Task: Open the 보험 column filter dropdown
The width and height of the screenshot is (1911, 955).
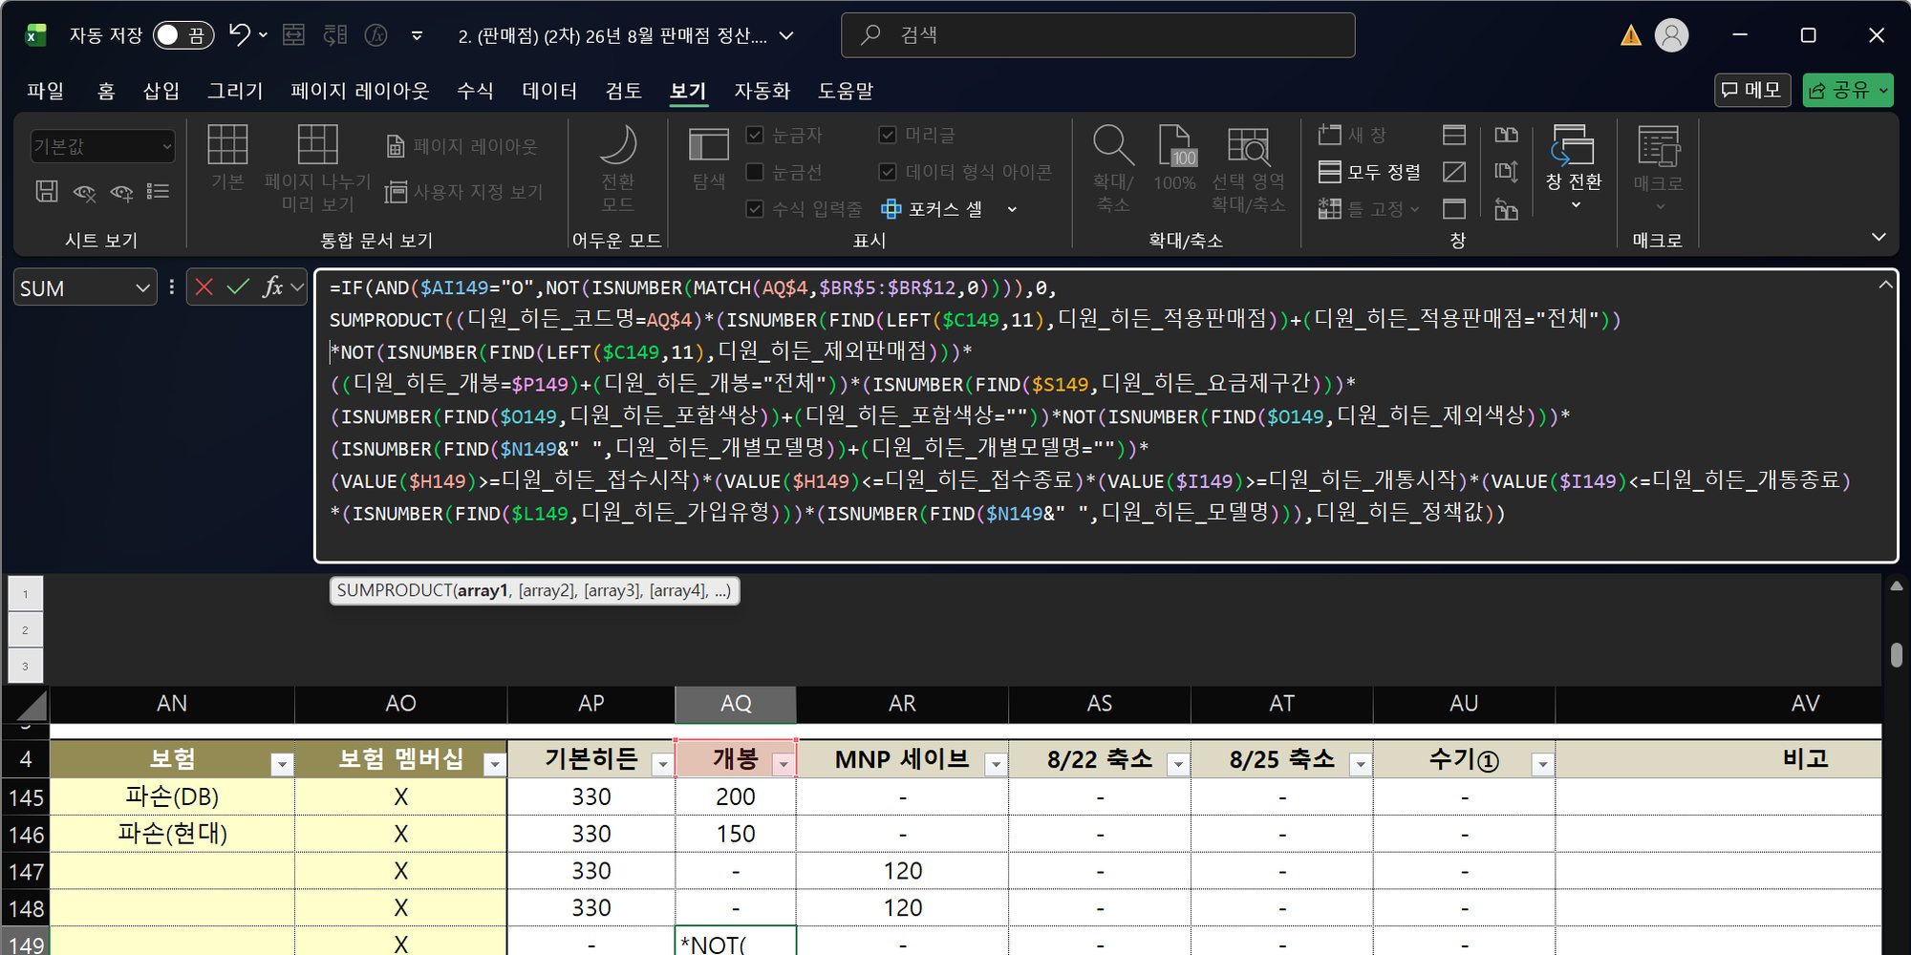Action: tap(281, 764)
